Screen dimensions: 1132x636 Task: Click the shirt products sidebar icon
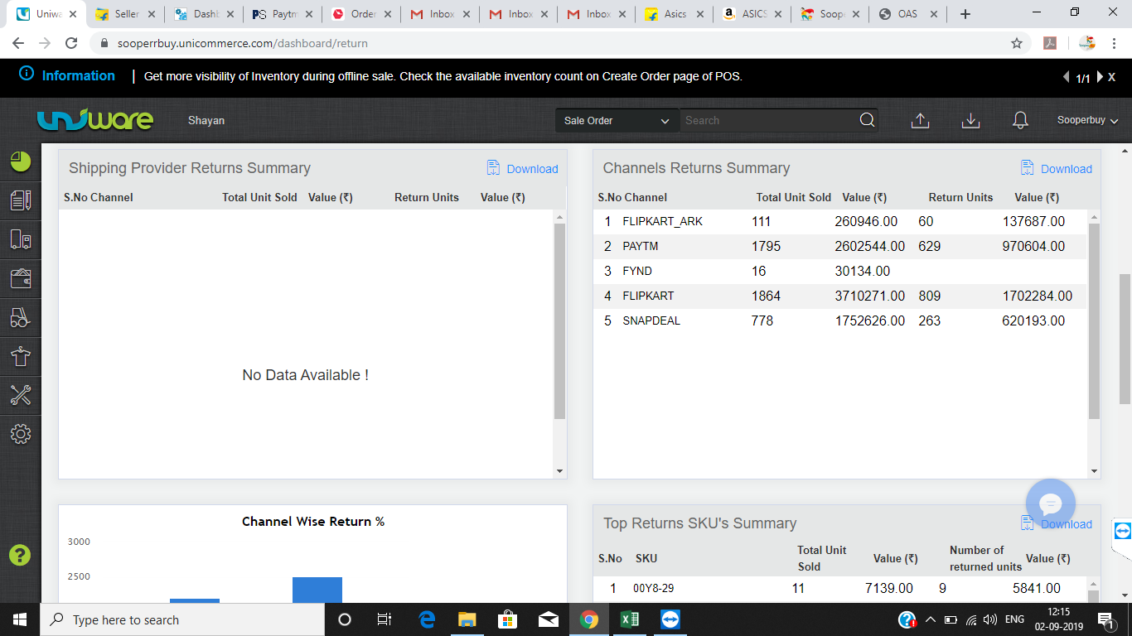pos(21,356)
